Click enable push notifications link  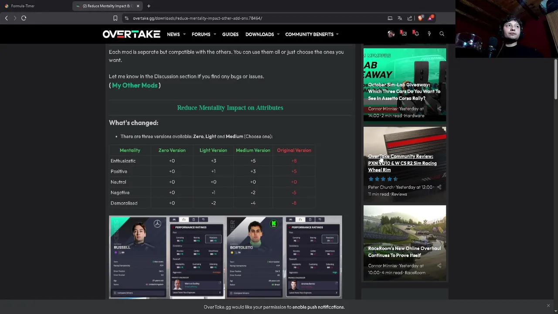(318, 307)
